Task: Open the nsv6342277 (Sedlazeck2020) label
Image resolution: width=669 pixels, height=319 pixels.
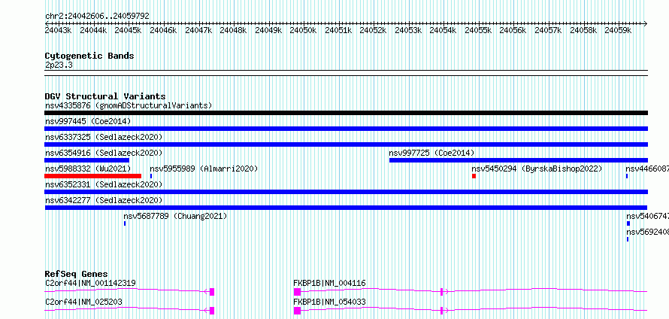Action: (104, 200)
